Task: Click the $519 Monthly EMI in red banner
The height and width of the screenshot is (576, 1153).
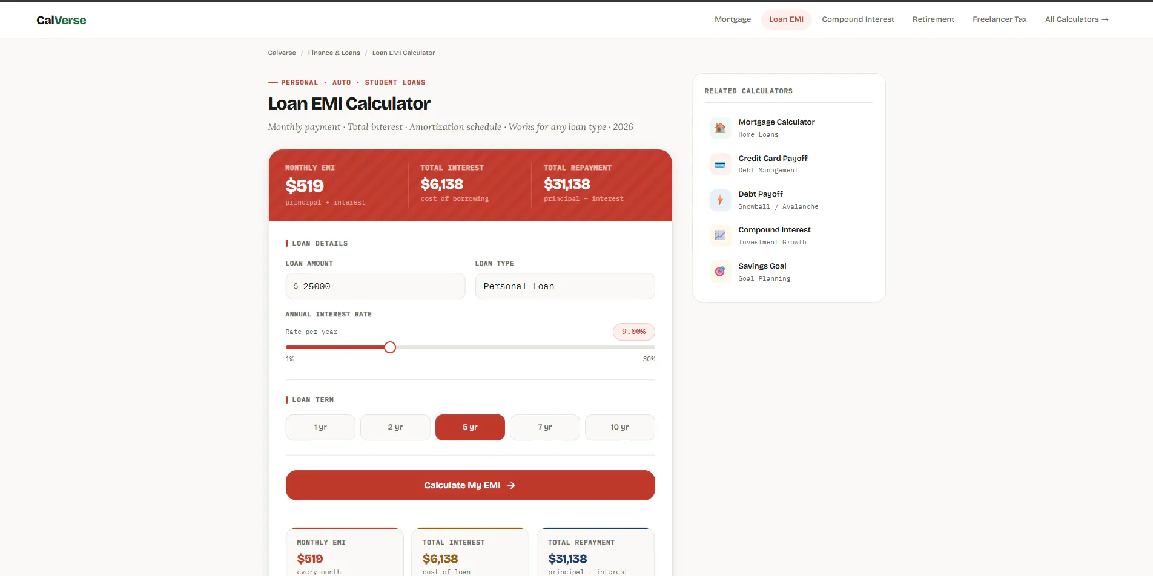Action: [305, 186]
